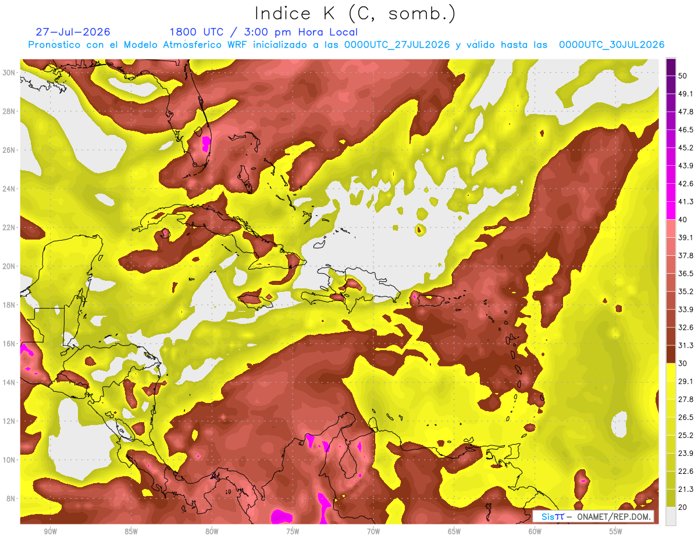Pick the gray legend swatch below 20
Image resolution: width=698 pixels, height=539 pixels.
pos(671,516)
